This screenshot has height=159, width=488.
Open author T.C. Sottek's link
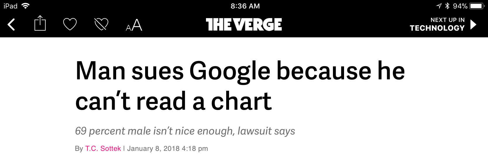pyautogui.click(x=103, y=148)
